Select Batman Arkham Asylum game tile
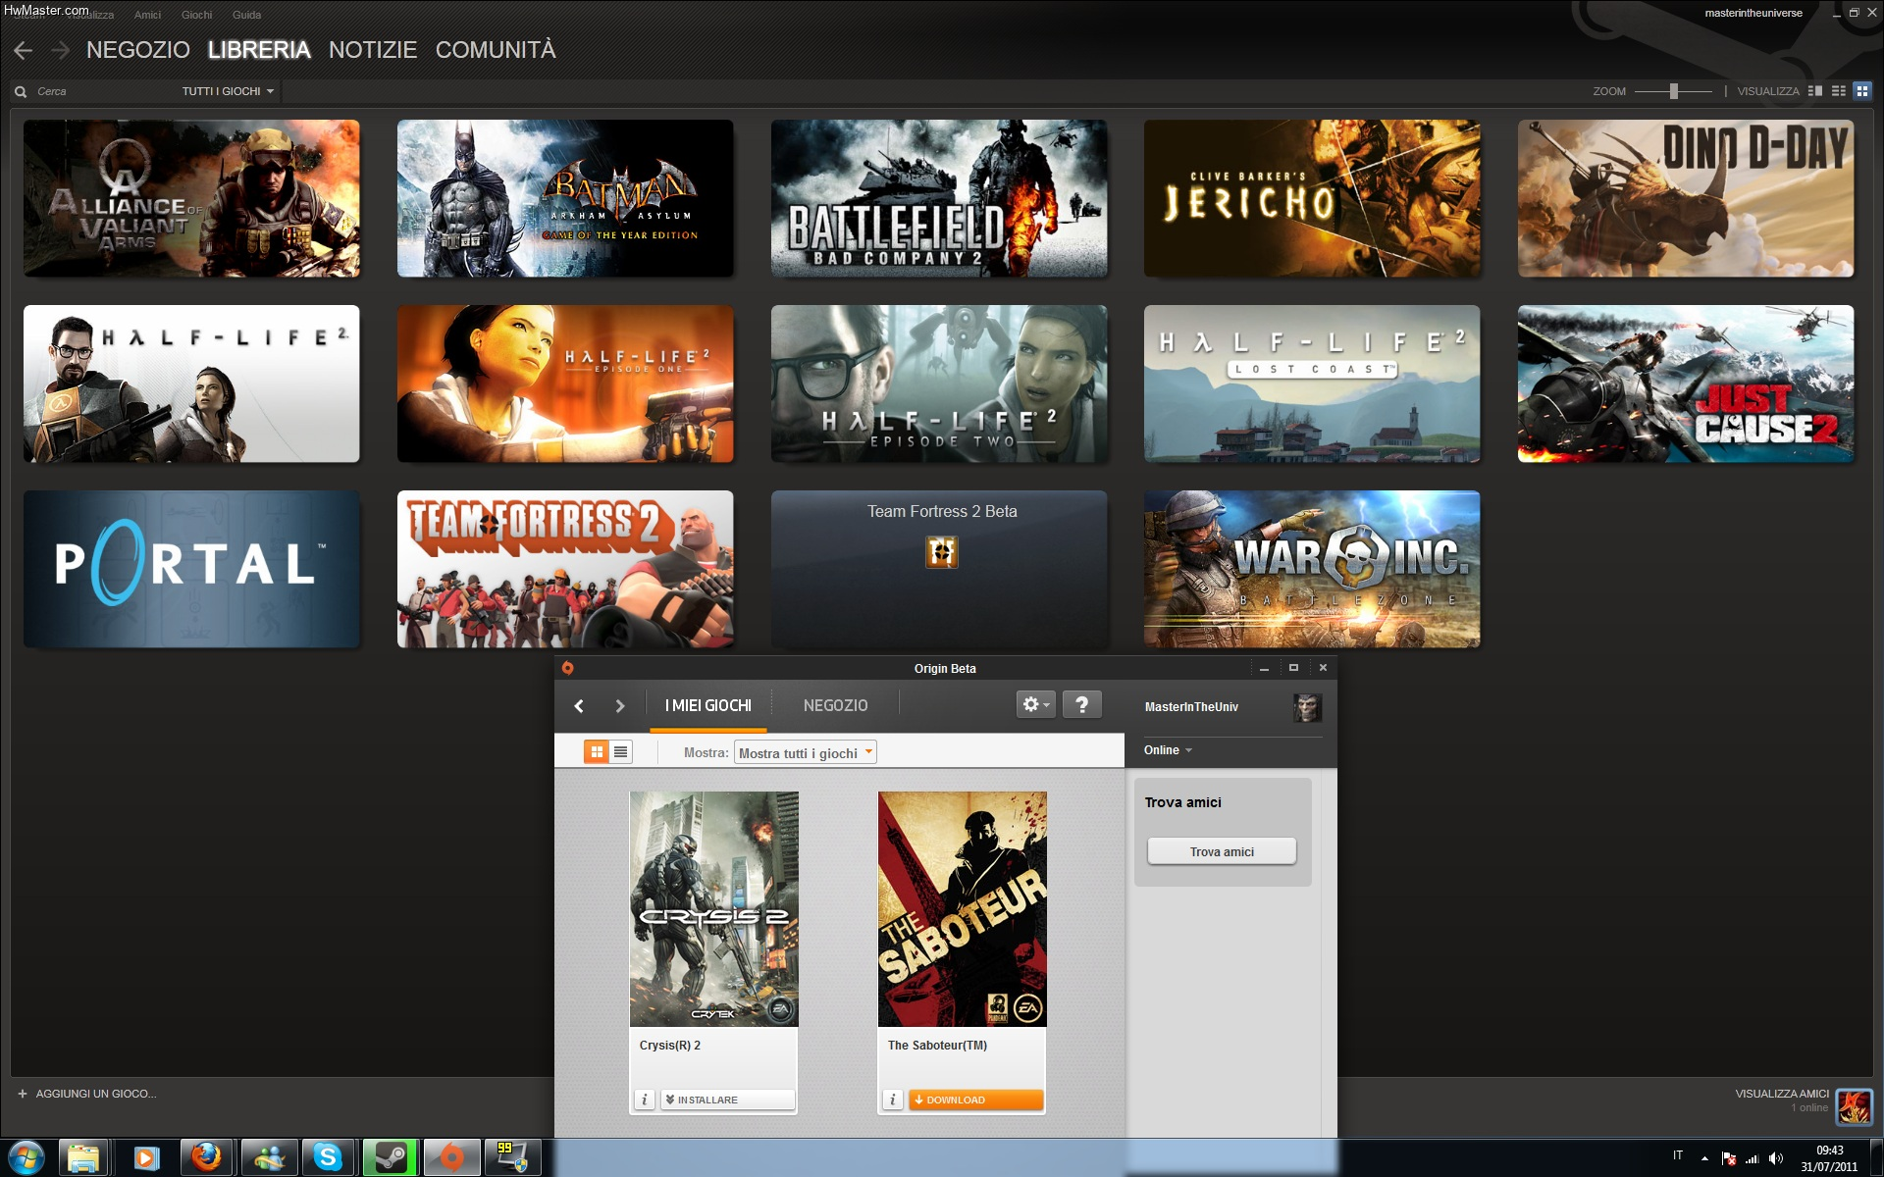Screen dimensions: 1884x1177 click(565, 198)
